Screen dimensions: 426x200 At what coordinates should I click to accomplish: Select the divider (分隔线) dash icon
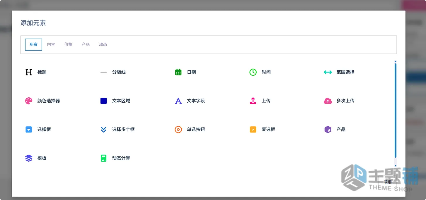pos(103,72)
